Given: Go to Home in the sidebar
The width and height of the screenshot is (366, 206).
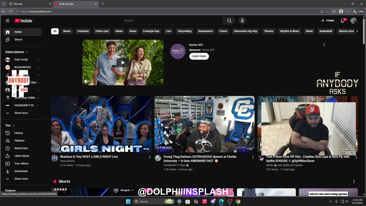Looking at the screenshot, I should [x=22, y=32].
